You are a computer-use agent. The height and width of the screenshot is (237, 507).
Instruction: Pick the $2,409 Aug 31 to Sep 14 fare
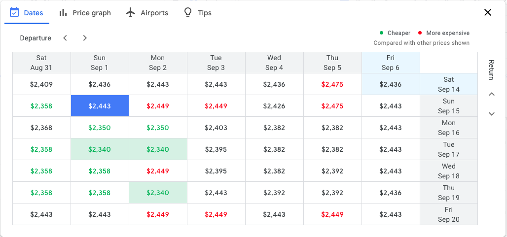[41, 84]
